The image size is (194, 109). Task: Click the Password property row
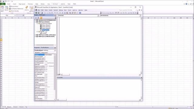click(44, 87)
